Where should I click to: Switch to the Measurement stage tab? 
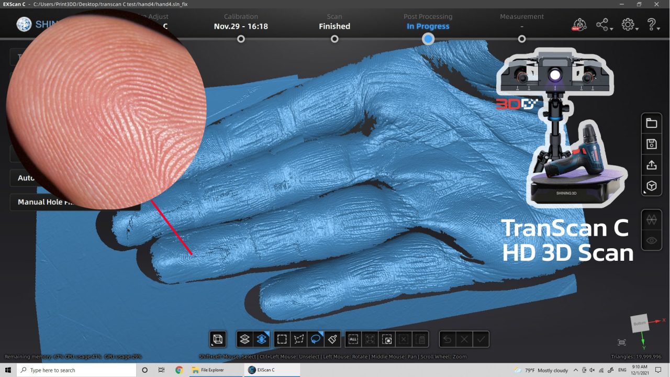(x=521, y=21)
